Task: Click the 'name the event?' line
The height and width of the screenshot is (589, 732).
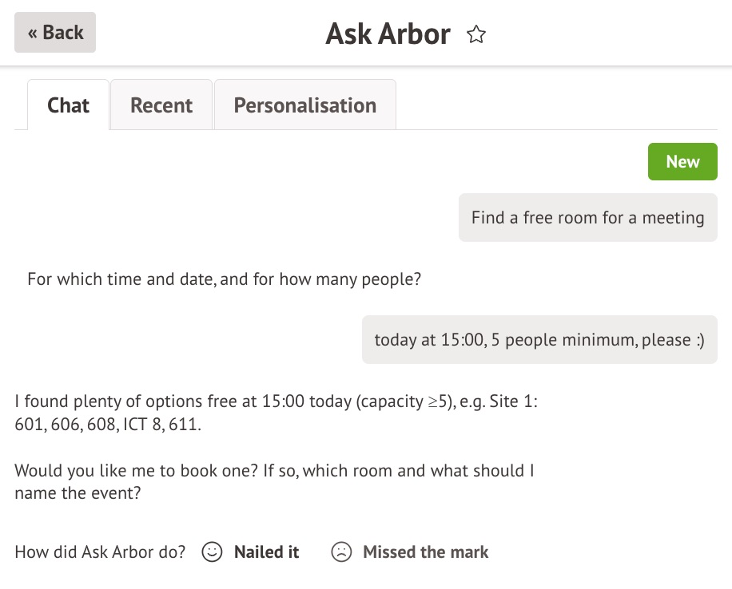Action: (x=78, y=493)
